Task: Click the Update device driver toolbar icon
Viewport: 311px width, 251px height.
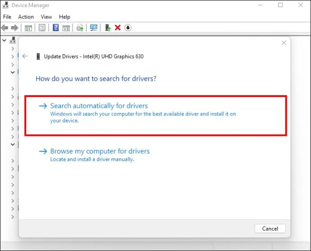Action: (80, 28)
